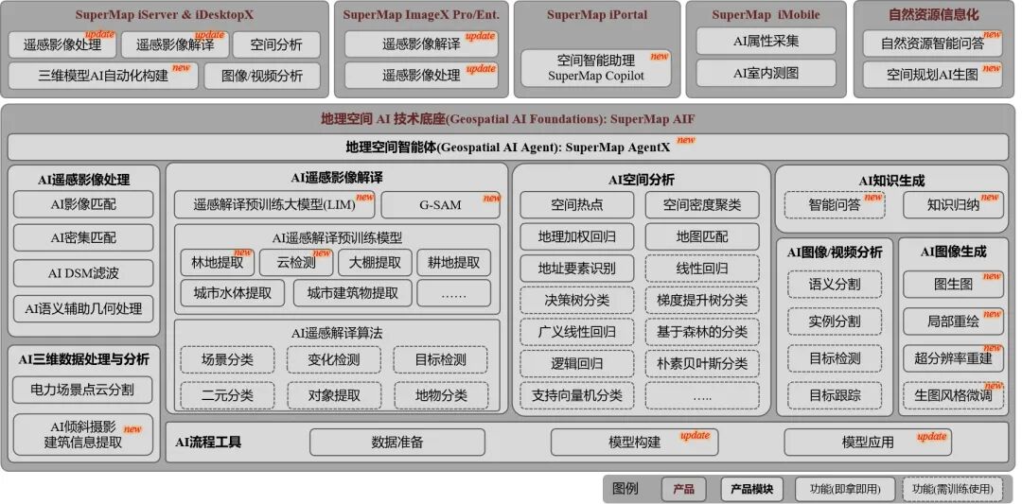The height and width of the screenshot is (504, 1022).
Task: Click the 空间热点 analysis box
Action: [576, 204]
